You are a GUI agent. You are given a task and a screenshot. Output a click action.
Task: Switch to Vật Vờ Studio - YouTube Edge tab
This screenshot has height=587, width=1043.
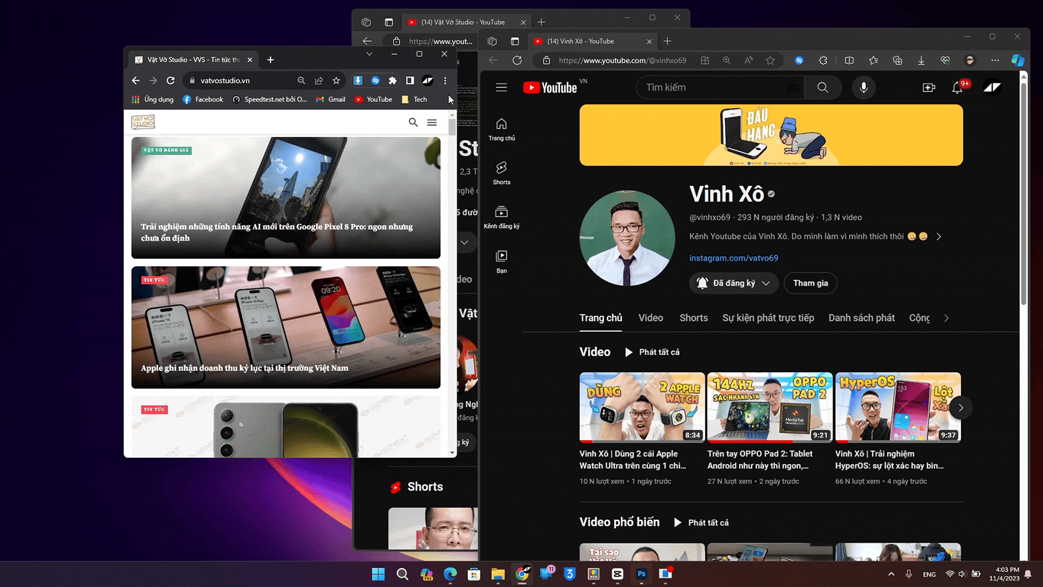465,22
